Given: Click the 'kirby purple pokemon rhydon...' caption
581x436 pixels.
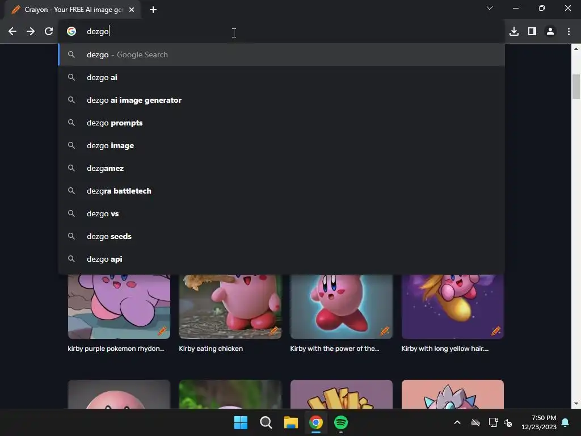Looking at the screenshot, I should click(116, 349).
